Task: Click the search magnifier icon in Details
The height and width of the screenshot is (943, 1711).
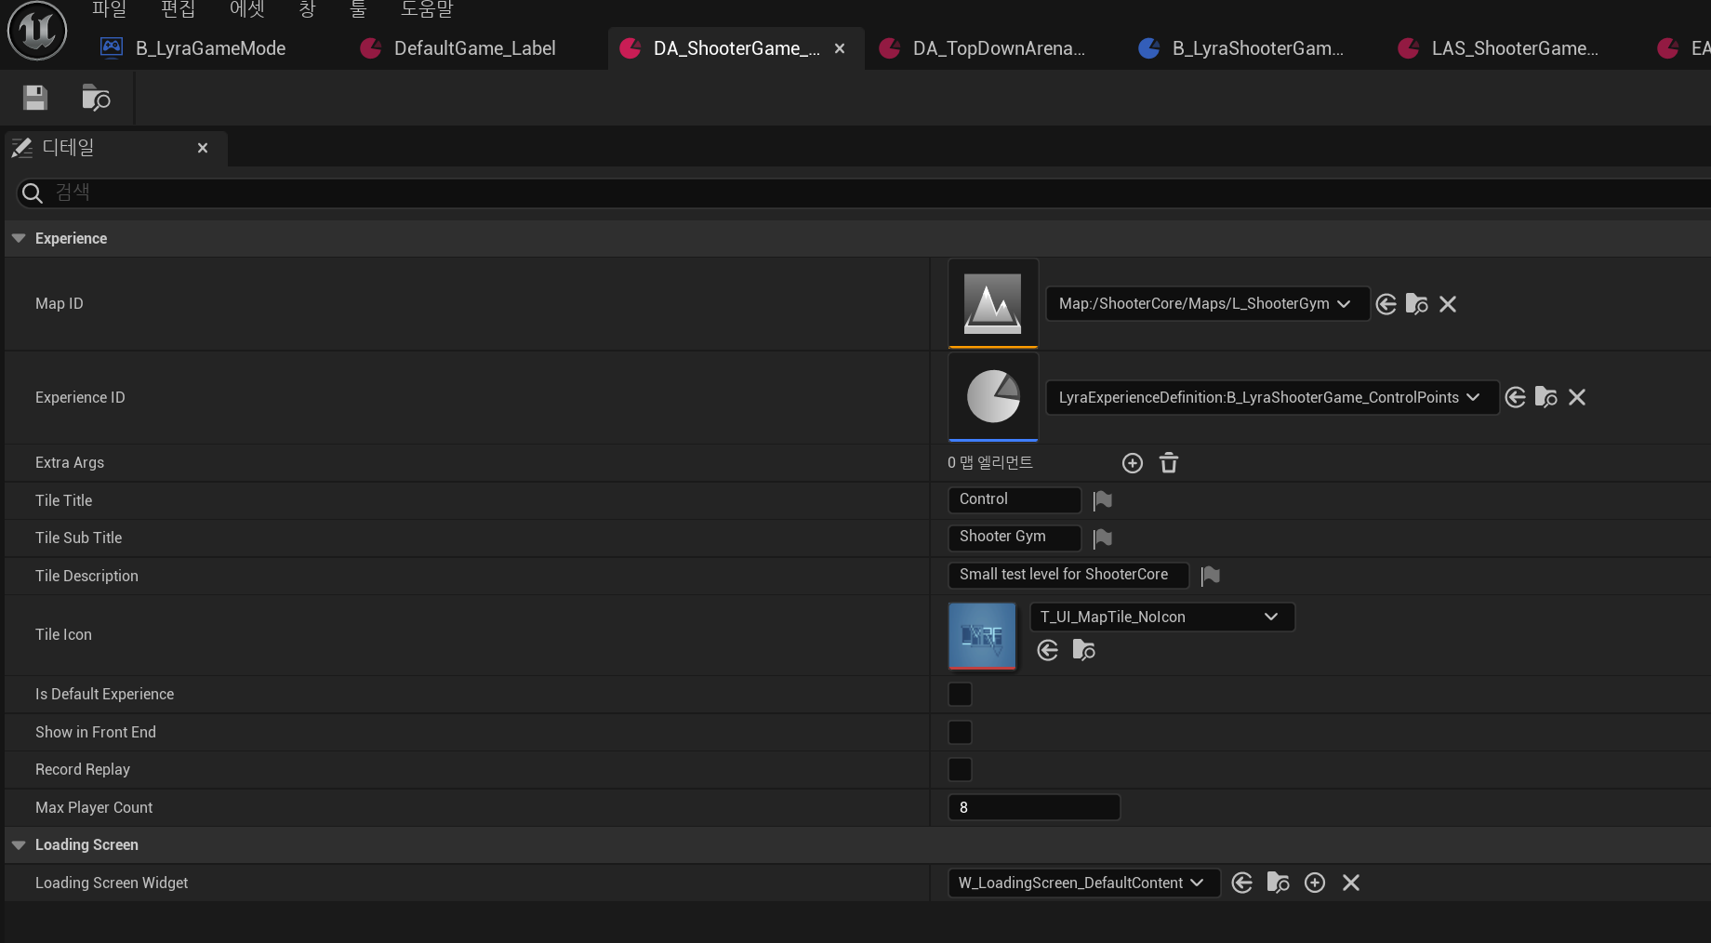Action: click(x=33, y=193)
